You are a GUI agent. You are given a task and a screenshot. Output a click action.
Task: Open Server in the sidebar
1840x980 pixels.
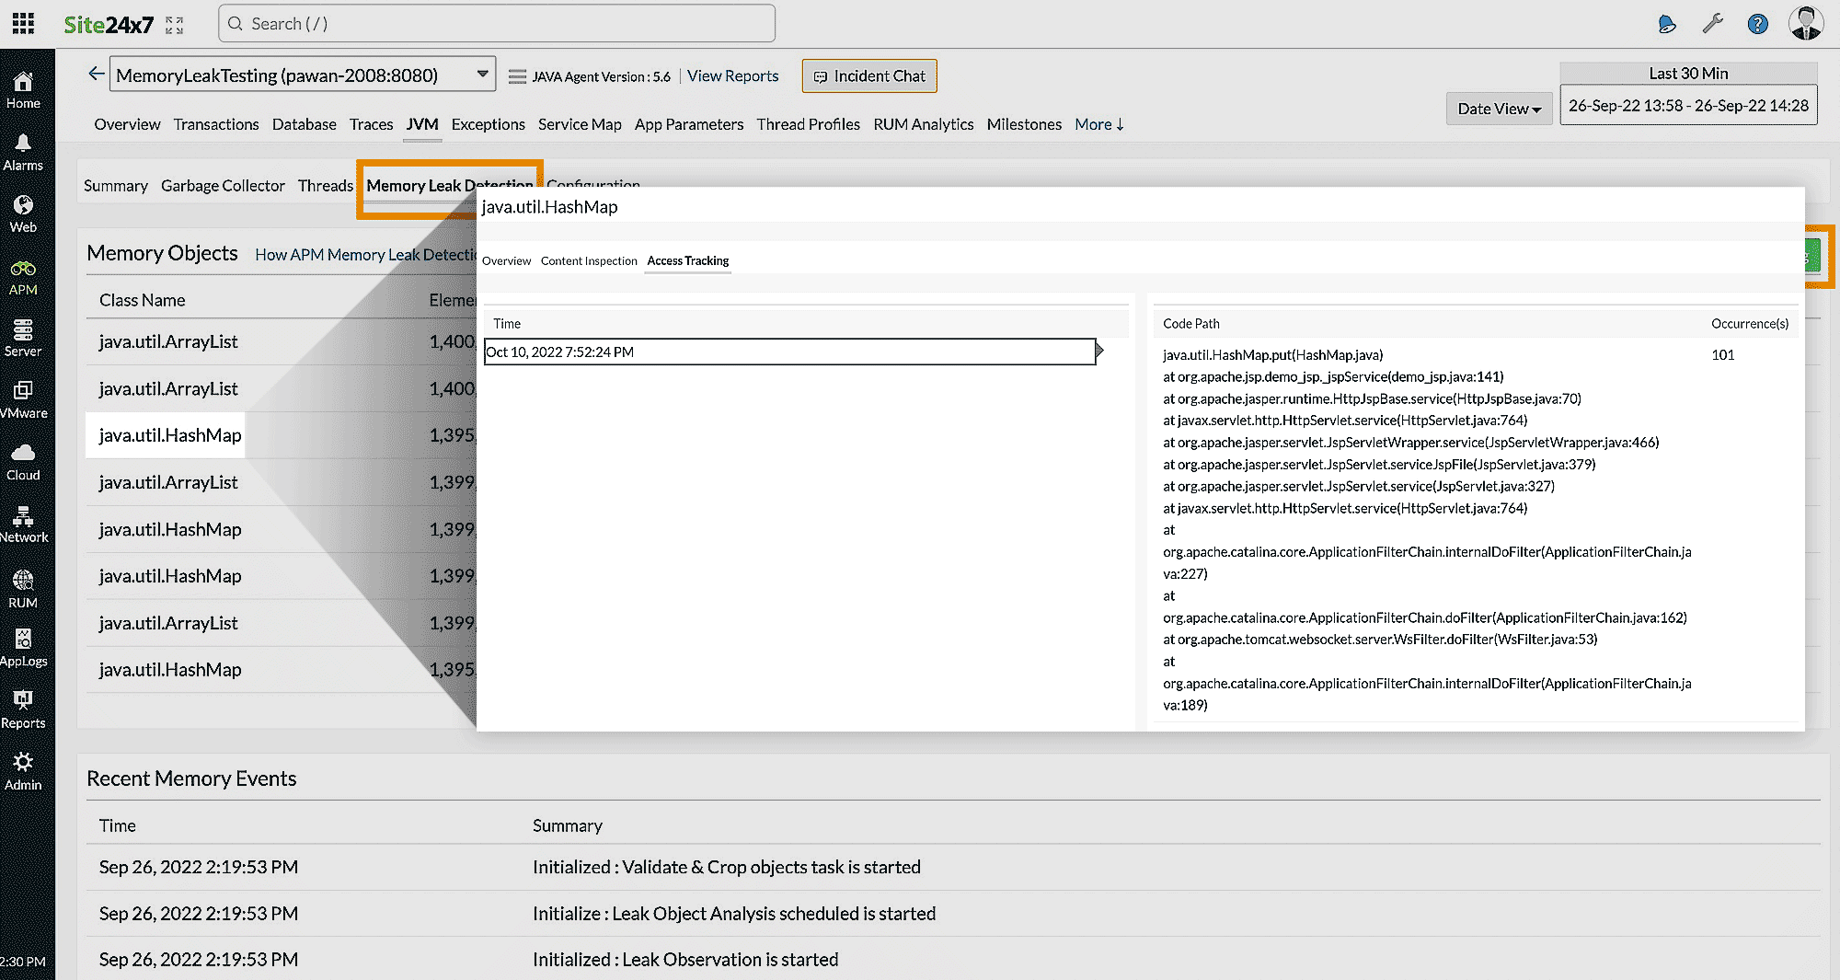click(x=23, y=339)
